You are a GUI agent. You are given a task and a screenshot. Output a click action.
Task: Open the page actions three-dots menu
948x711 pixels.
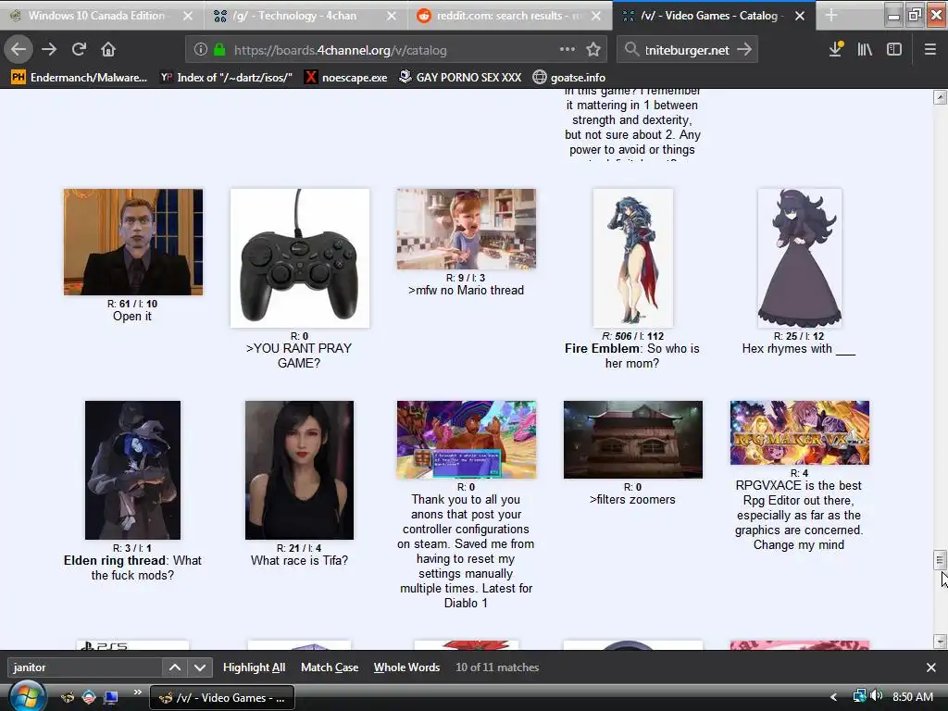tap(568, 50)
